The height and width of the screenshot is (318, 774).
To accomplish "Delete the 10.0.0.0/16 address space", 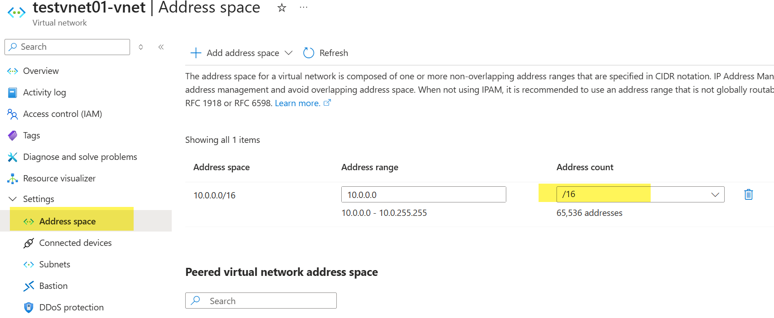I will tap(748, 194).
